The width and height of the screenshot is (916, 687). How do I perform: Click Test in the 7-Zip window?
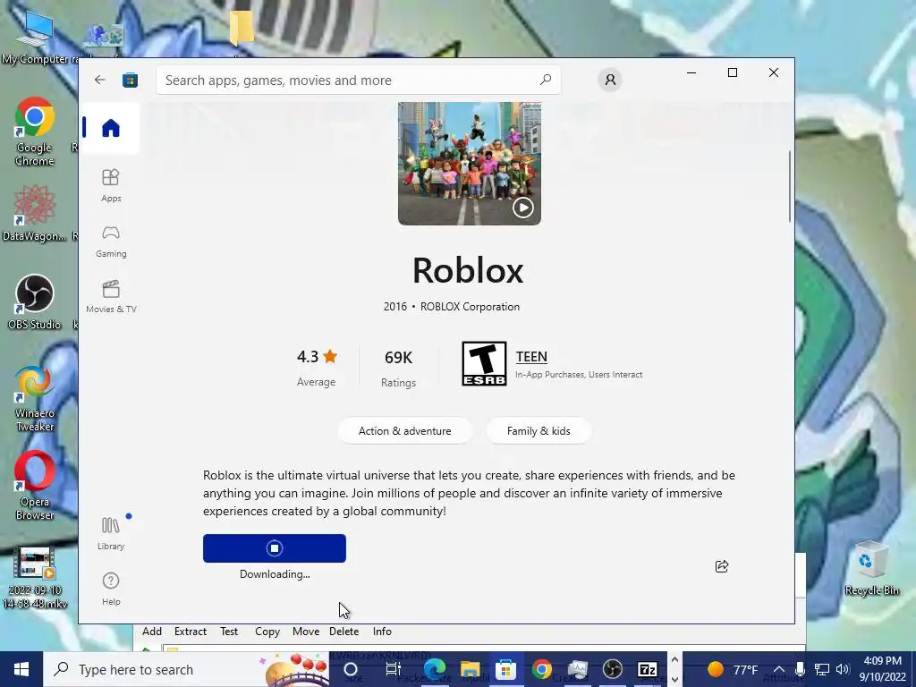click(229, 632)
